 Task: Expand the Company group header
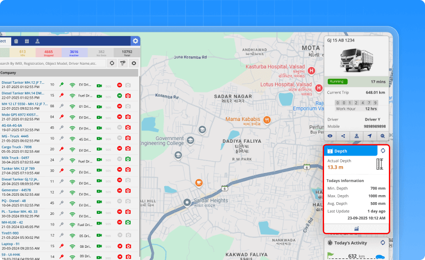tap(8, 73)
